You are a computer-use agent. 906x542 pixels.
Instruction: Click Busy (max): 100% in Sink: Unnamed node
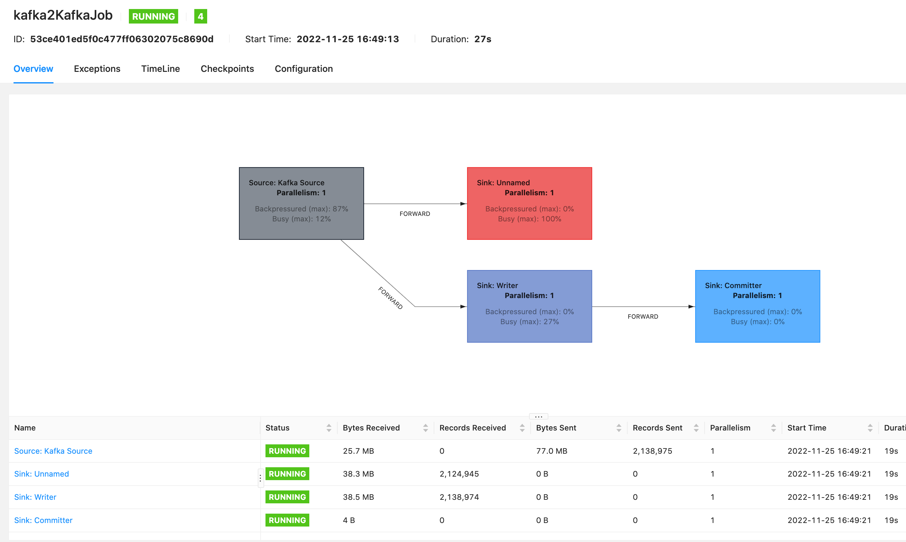pos(529,219)
